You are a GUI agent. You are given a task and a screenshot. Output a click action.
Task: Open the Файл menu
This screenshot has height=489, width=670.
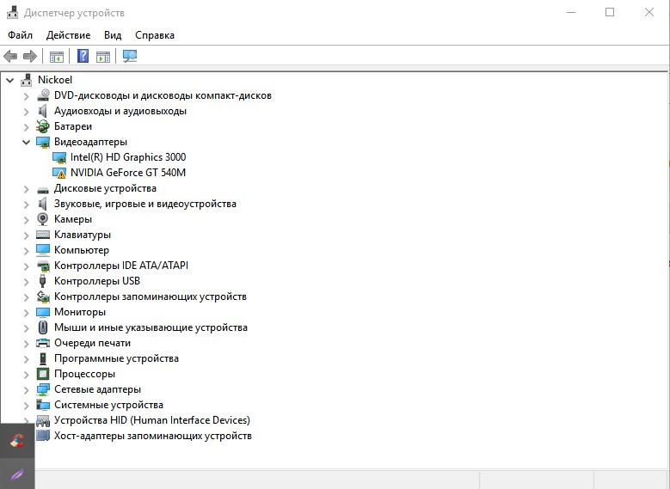(x=20, y=35)
